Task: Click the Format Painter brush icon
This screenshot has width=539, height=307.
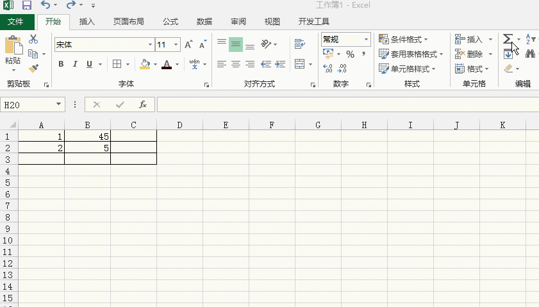Action: 33,68
